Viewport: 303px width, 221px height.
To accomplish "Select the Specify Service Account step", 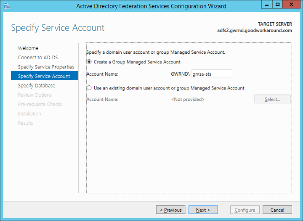I will 44,76.
